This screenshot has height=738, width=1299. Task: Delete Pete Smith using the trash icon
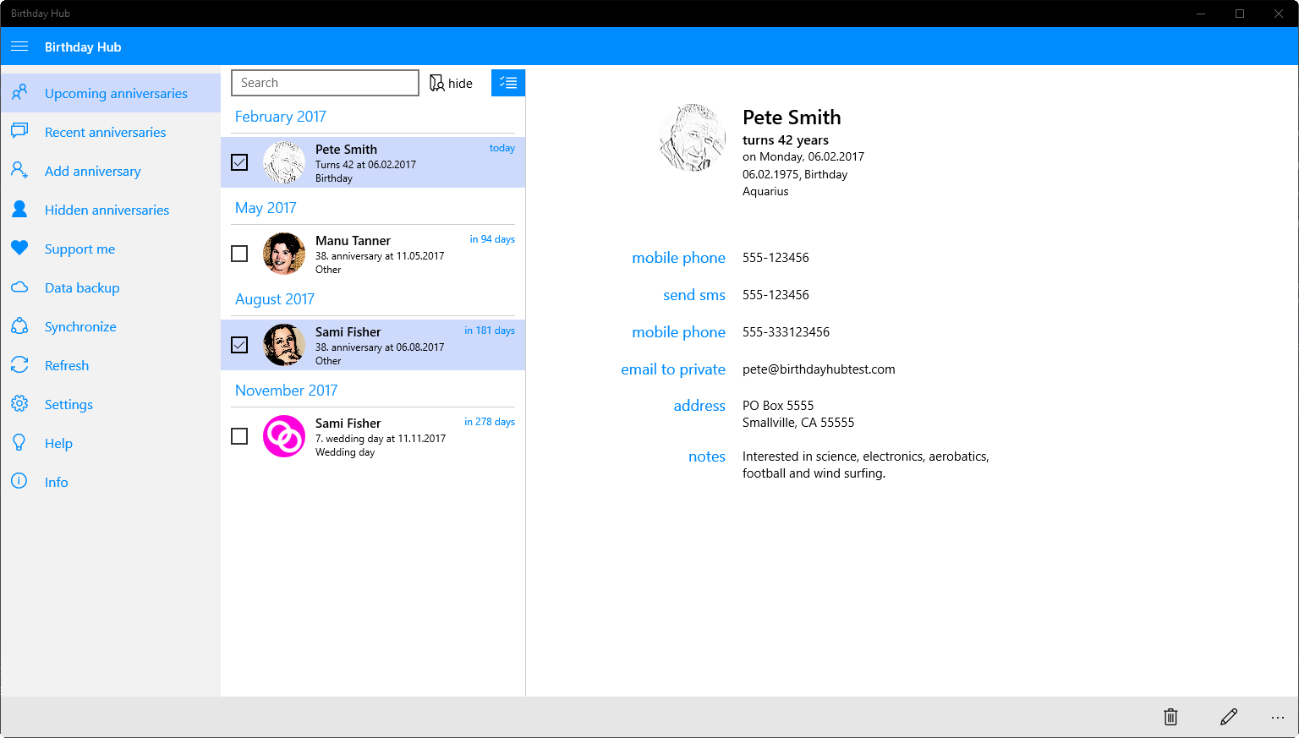tap(1170, 716)
